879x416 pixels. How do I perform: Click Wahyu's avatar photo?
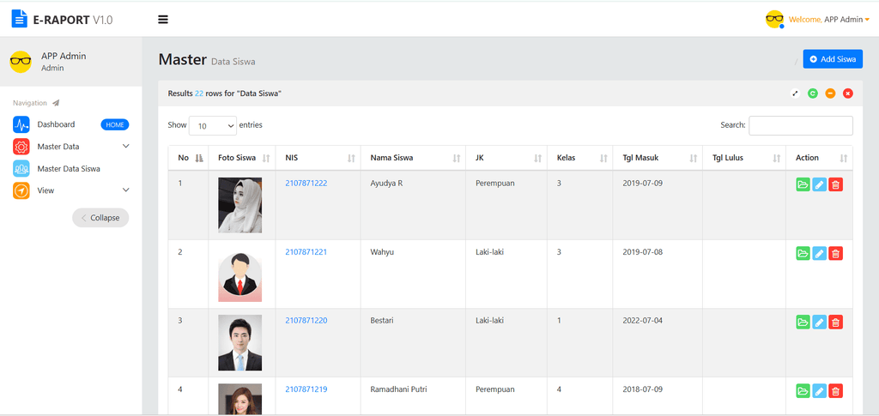click(x=240, y=274)
